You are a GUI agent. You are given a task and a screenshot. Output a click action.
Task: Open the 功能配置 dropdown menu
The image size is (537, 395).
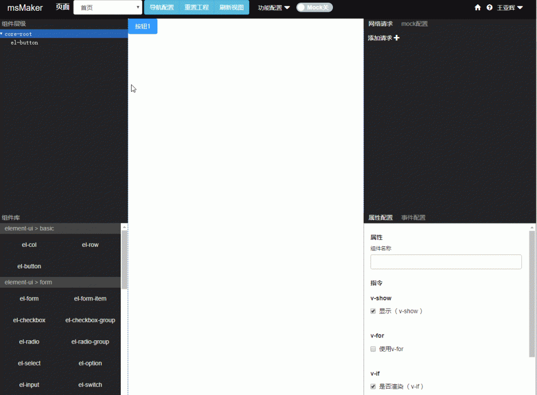[273, 8]
